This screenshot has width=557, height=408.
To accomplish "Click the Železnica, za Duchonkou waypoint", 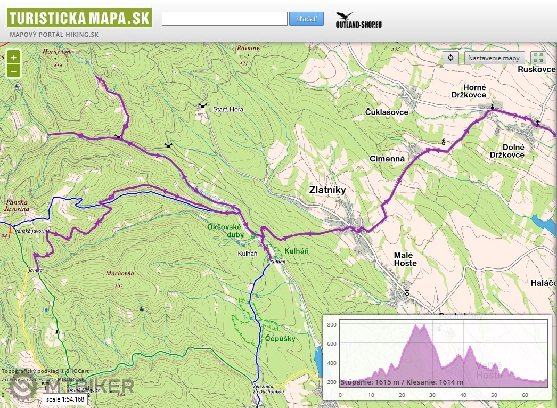I will point(253,383).
